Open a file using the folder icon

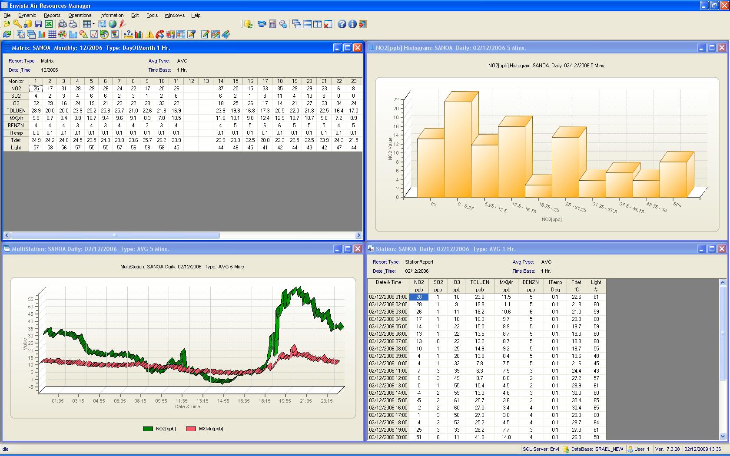6,24
